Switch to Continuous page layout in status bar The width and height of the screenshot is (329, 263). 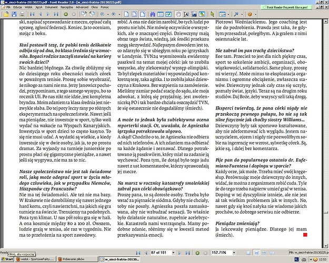pyautogui.click(x=256, y=253)
